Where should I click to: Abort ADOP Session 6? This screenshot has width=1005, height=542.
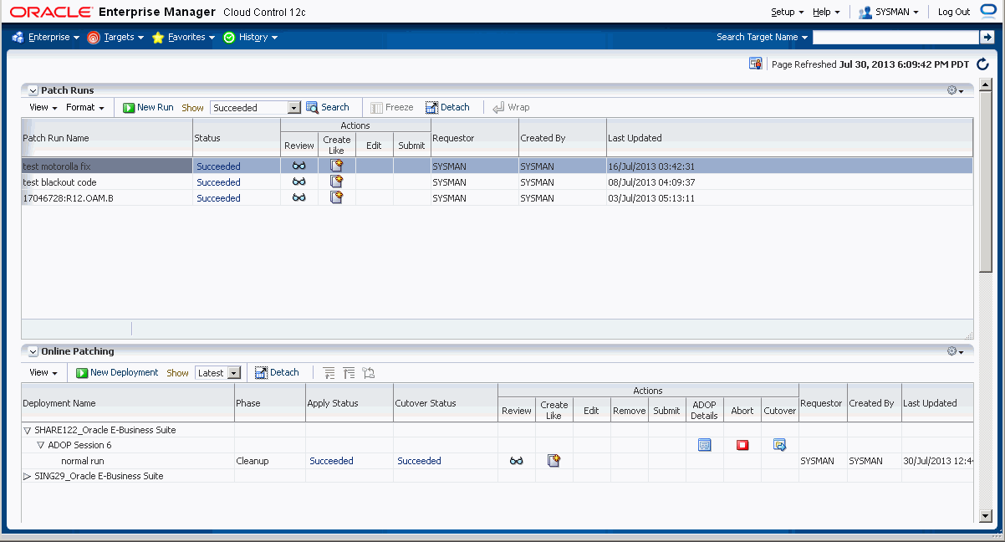[742, 445]
